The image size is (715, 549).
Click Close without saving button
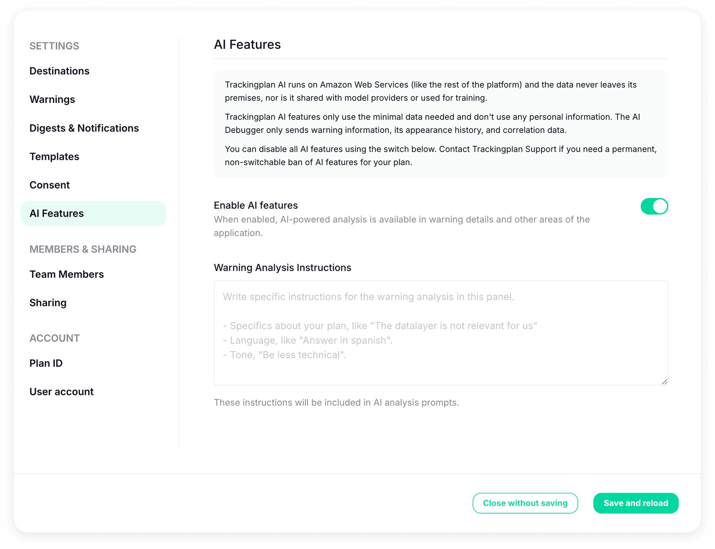point(525,503)
